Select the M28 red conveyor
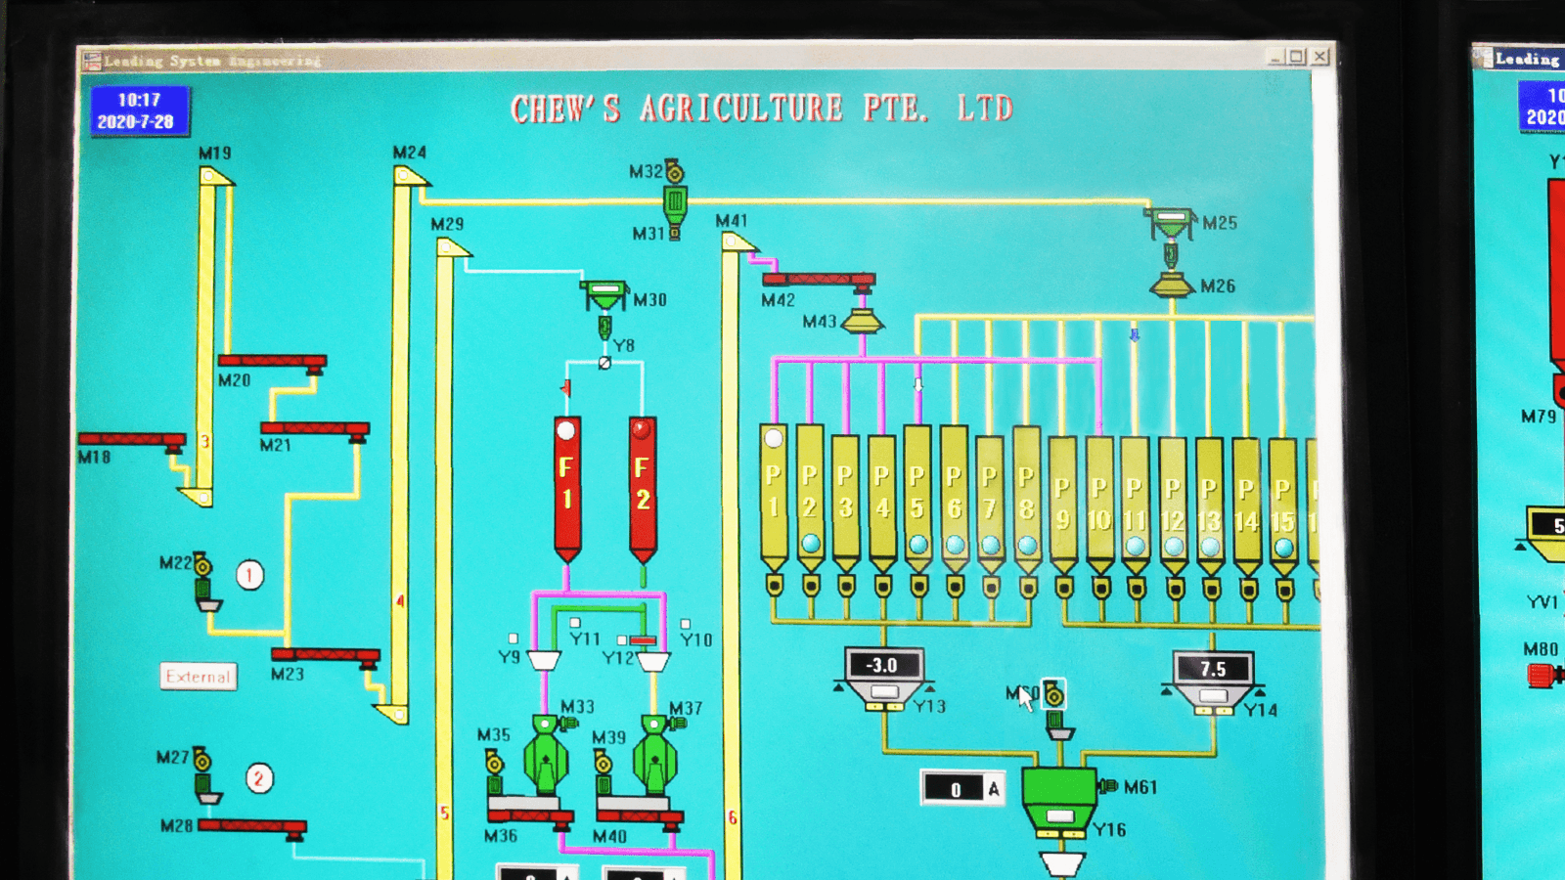The width and height of the screenshot is (1565, 880). point(252,827)
